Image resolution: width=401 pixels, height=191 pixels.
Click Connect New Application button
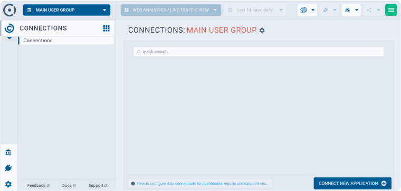coord(352,183)
